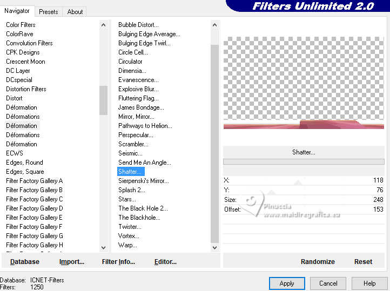Click the filter list scrollbar thumb

pyautogui.click(x=214, y=144)
